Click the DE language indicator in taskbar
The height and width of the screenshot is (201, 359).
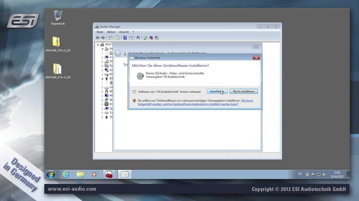point(300,174)
